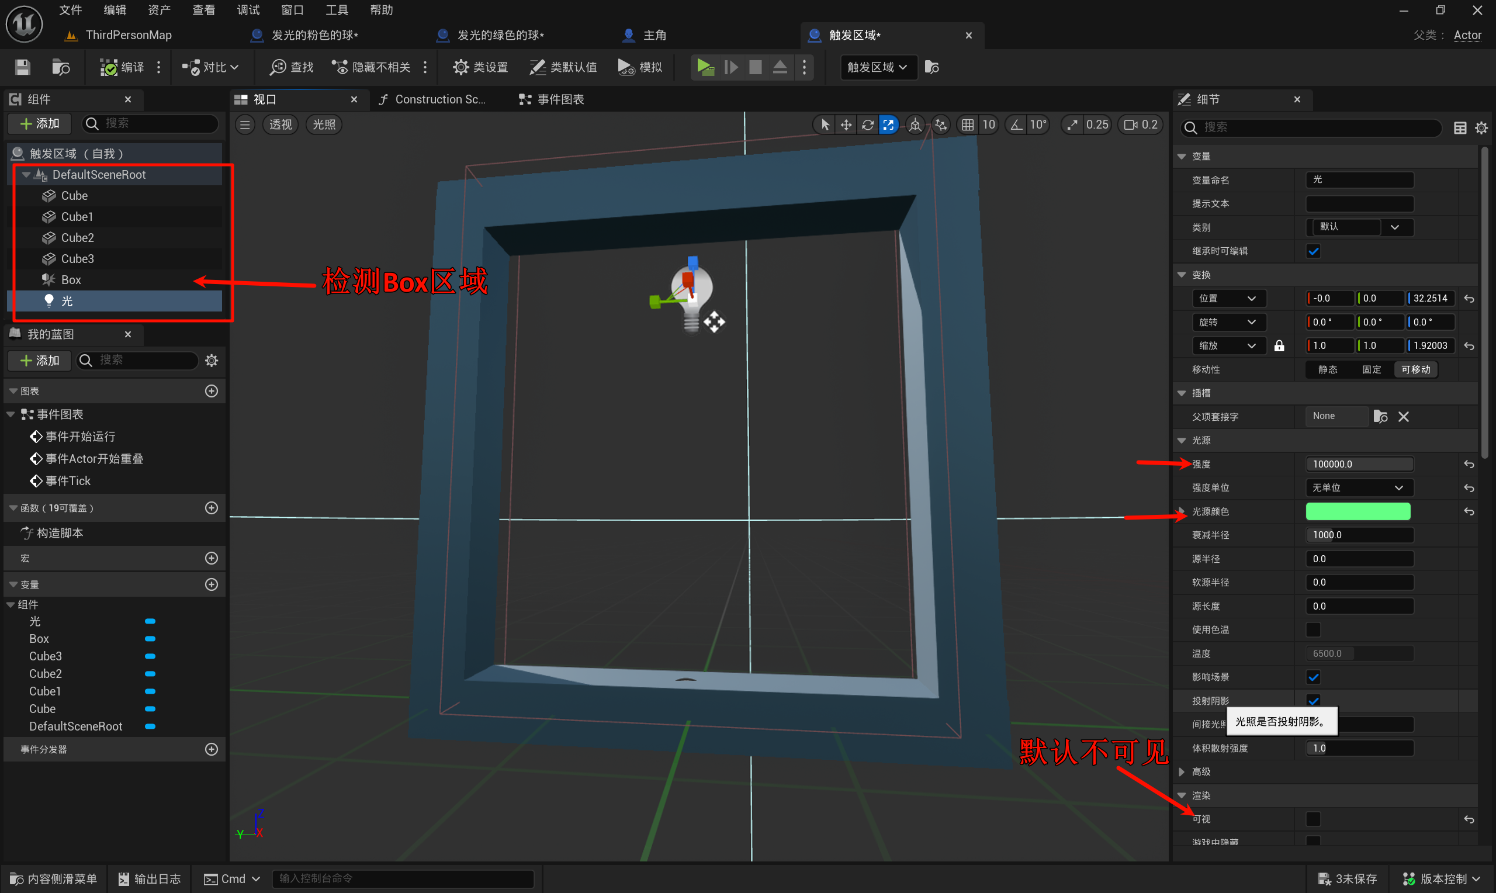Click the skip frame playback button
Image resolution: width=1496 pixels, height=893 pixels.
(731, 67)
